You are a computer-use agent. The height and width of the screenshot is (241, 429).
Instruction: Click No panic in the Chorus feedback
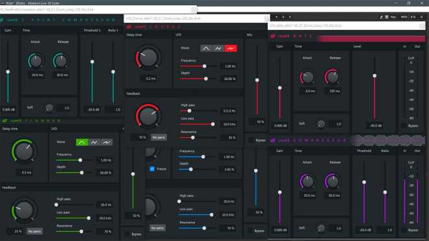[x=159, y=137]
